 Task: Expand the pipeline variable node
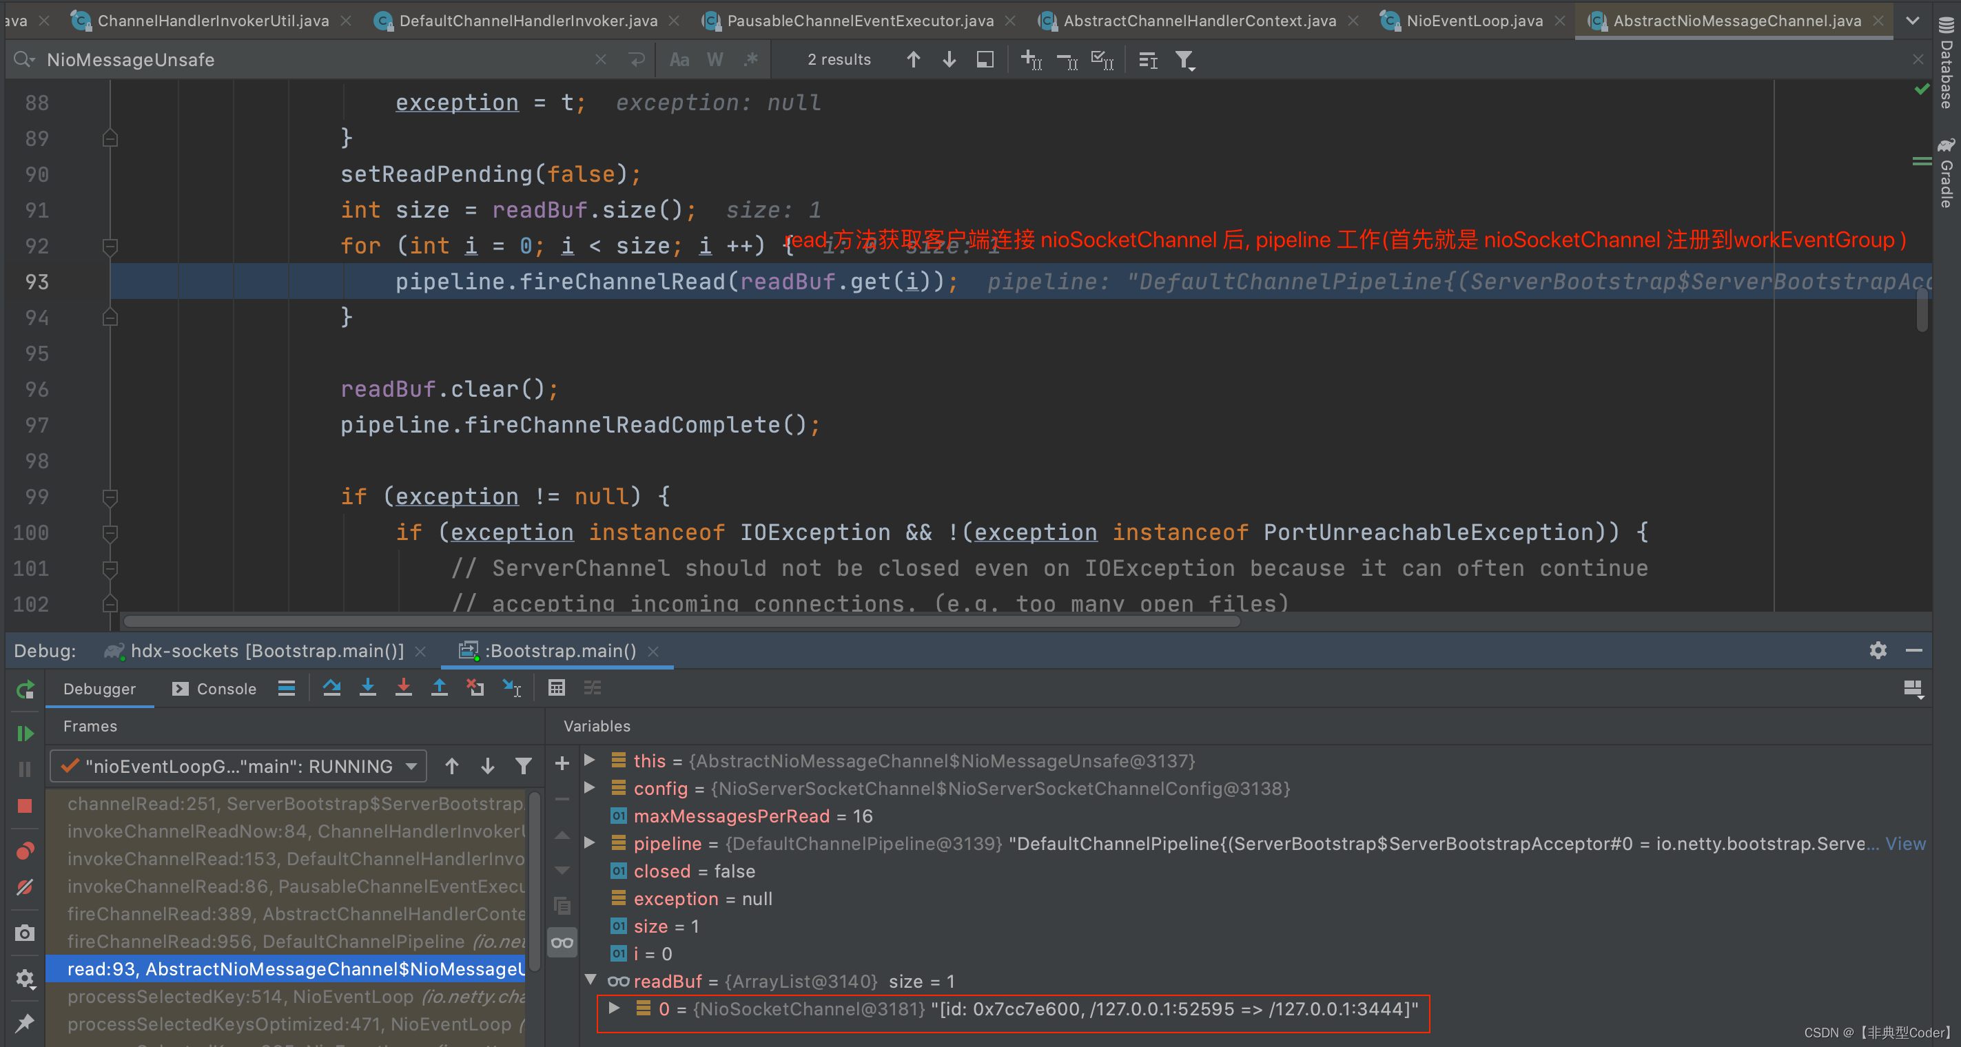(589, 842)
